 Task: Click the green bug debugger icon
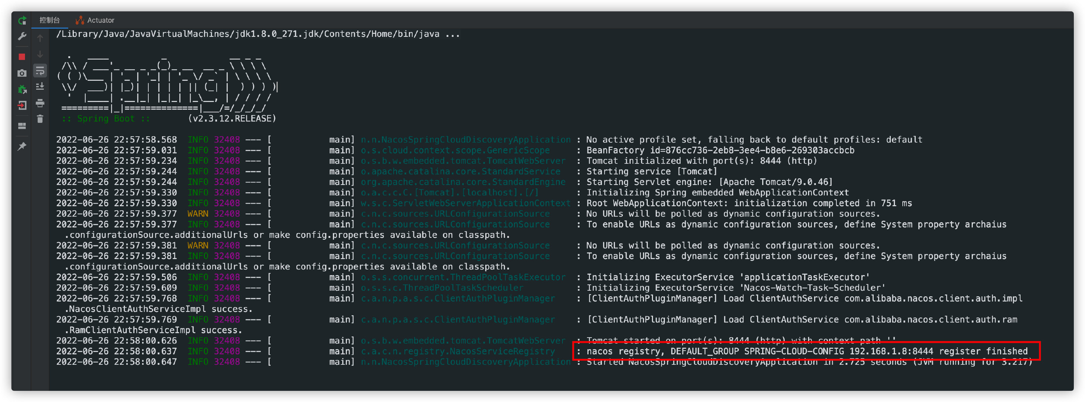tap(22, 89)
